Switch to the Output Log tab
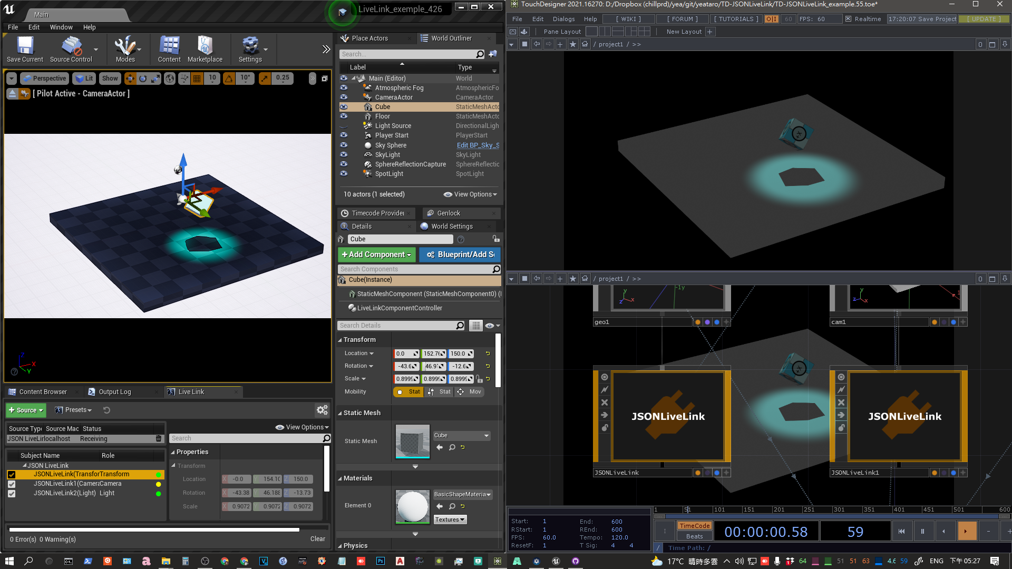 pyautogui.click(x=114, y=392)
